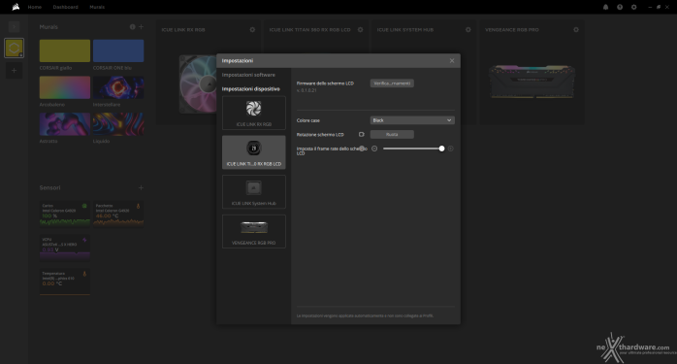The image size is (677, 364).
Task: Select the VENGEANCE RGB PRO device tile
Action: [254, 231]
